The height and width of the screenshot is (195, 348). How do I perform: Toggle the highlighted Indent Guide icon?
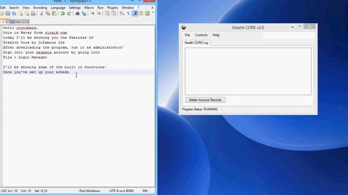click(135, 14)
